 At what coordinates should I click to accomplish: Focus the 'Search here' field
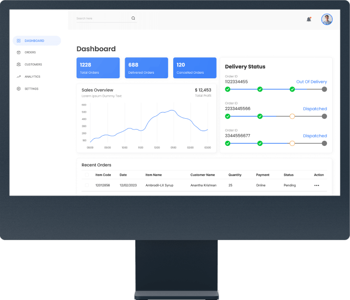pos(106,18)
